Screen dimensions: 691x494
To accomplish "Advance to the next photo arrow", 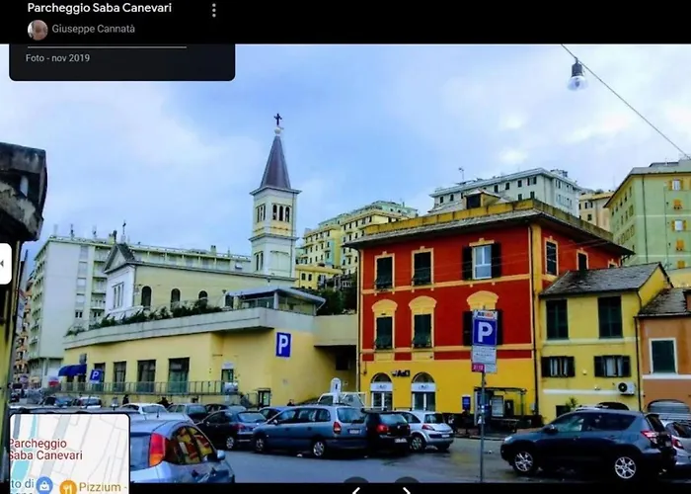I will [x=407, y=489].
